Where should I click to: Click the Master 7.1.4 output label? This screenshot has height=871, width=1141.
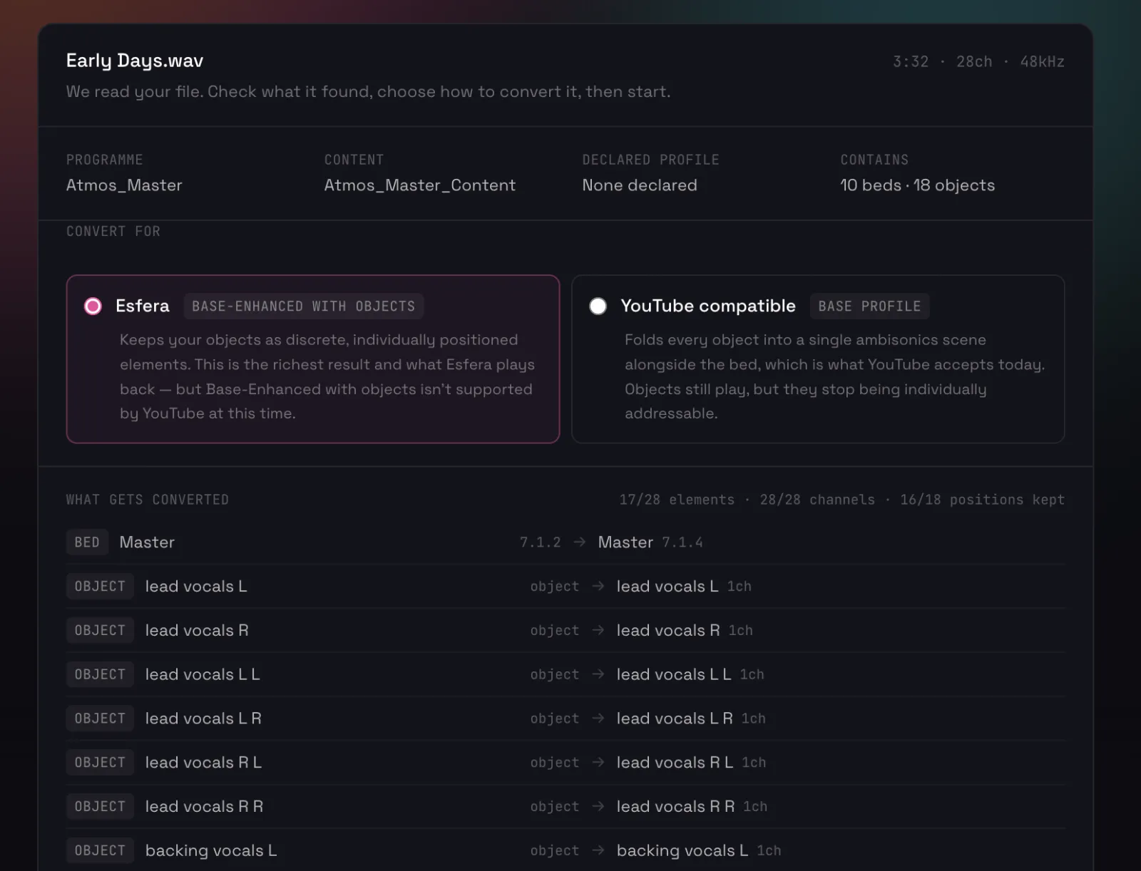tap(650, 542)
